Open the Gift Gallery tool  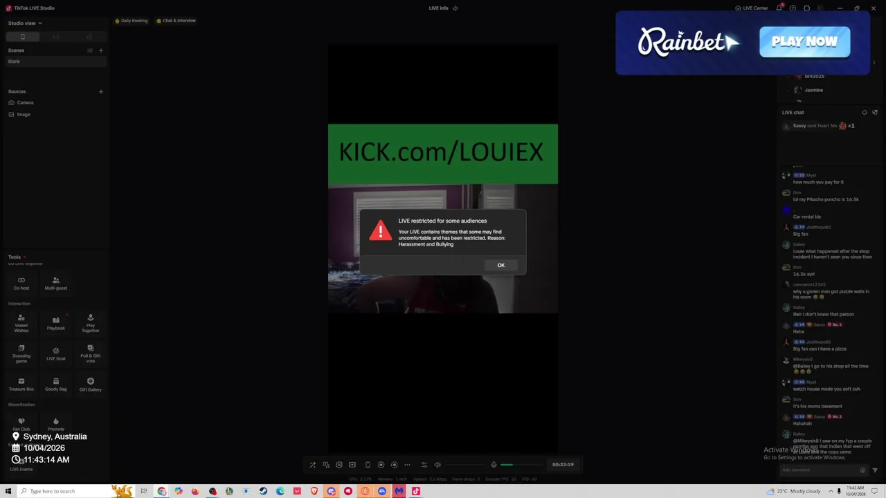pos(91,385)
